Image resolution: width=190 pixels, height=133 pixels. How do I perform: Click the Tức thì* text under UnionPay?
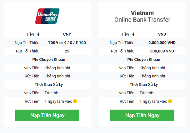[52, 93]
